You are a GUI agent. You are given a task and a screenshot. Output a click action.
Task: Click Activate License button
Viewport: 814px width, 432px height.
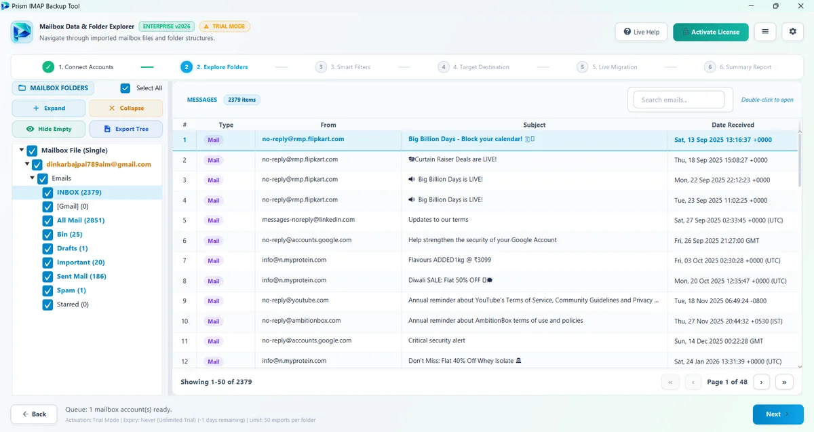tap(711, 32)
